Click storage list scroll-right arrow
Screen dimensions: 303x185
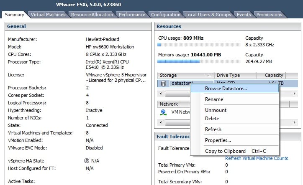pyautogui.click(x=294, y=94)
